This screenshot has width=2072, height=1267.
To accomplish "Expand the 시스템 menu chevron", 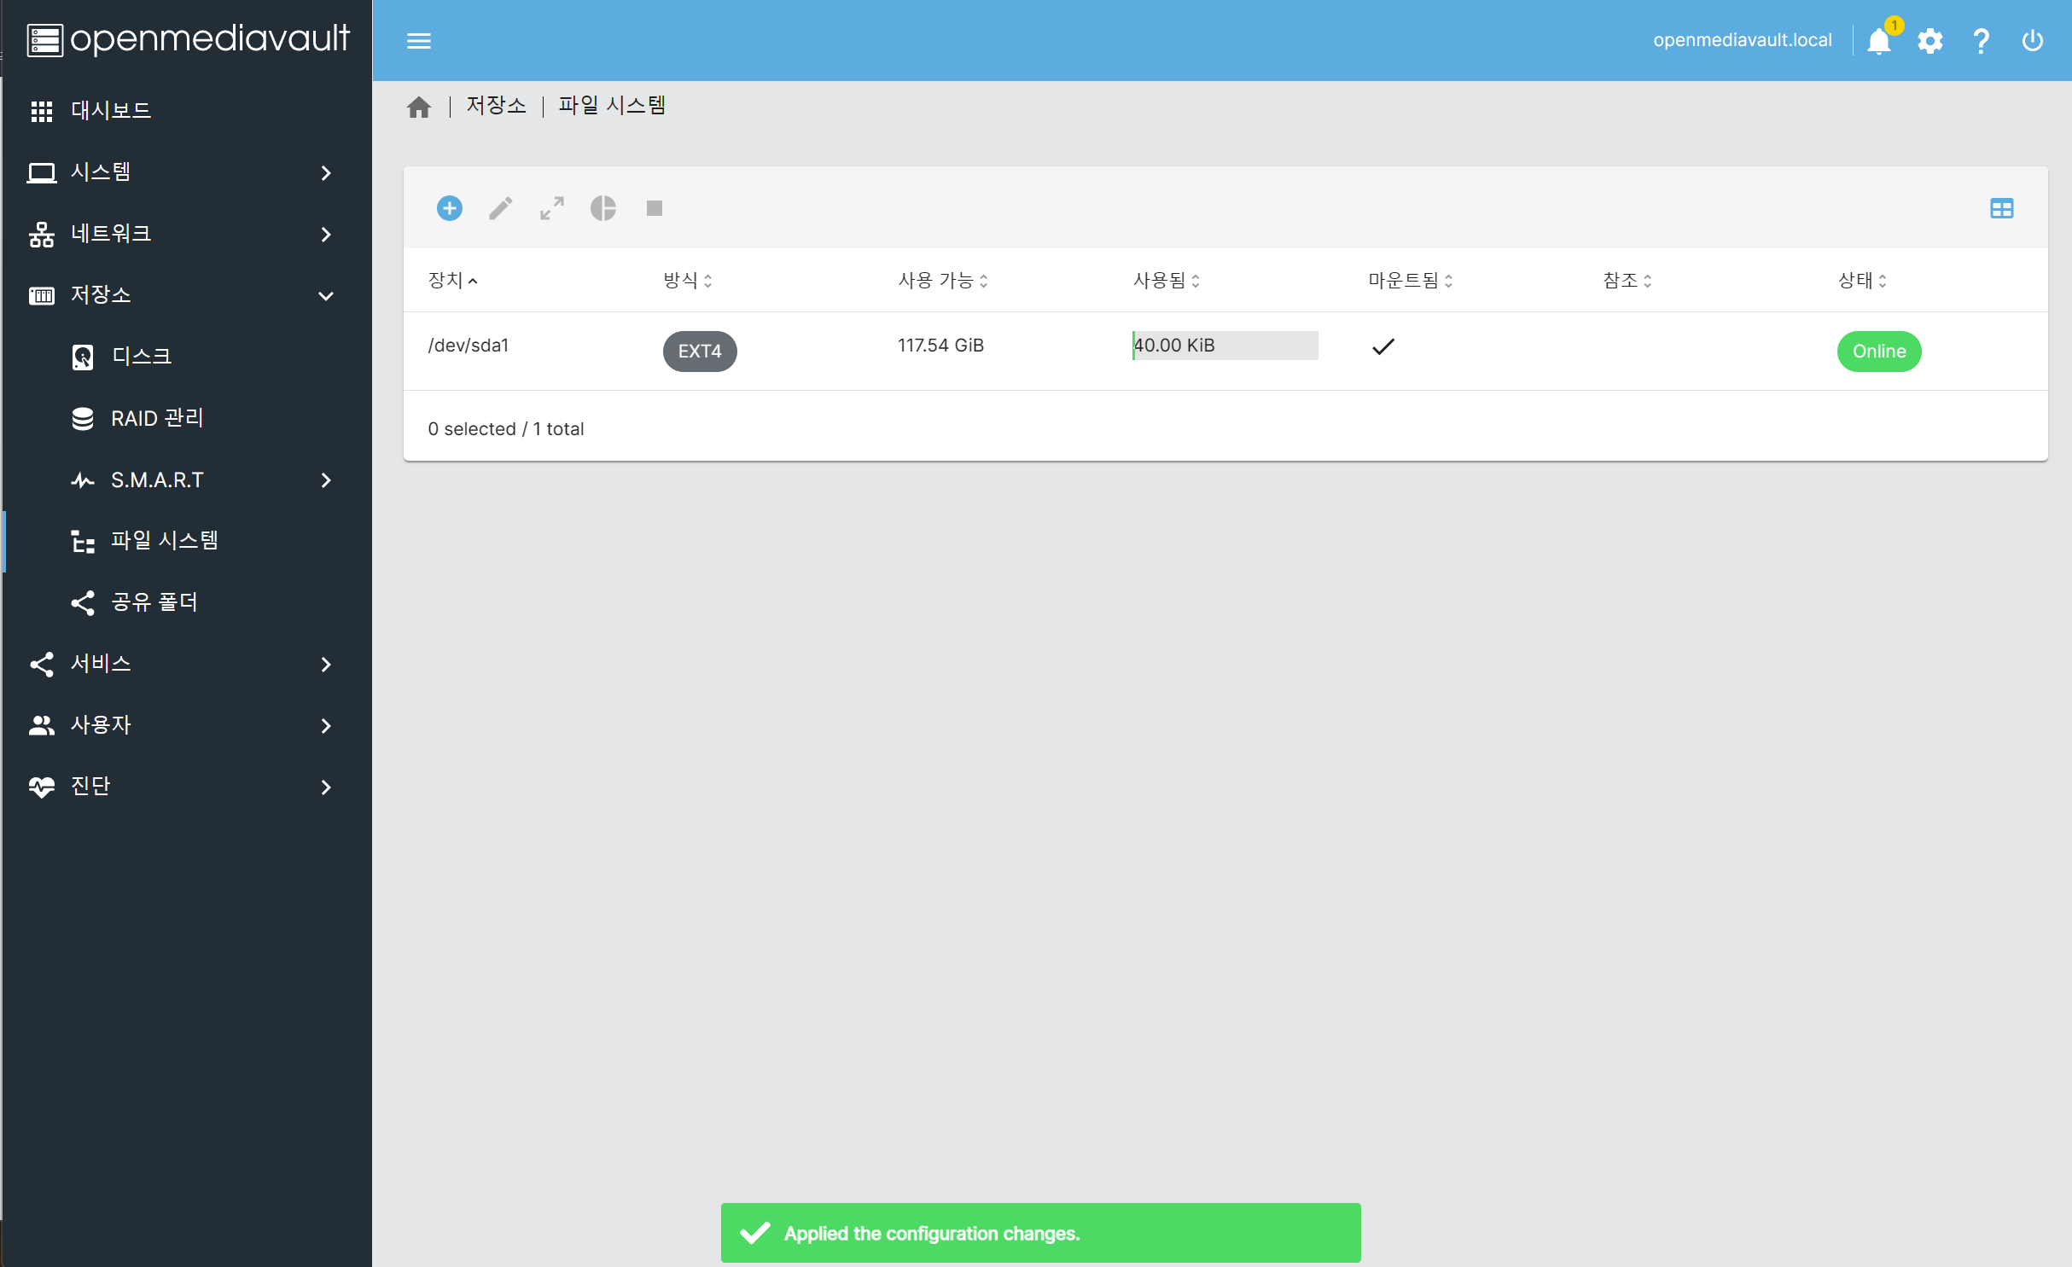I will pyautogui.click(x=326, y=172).
